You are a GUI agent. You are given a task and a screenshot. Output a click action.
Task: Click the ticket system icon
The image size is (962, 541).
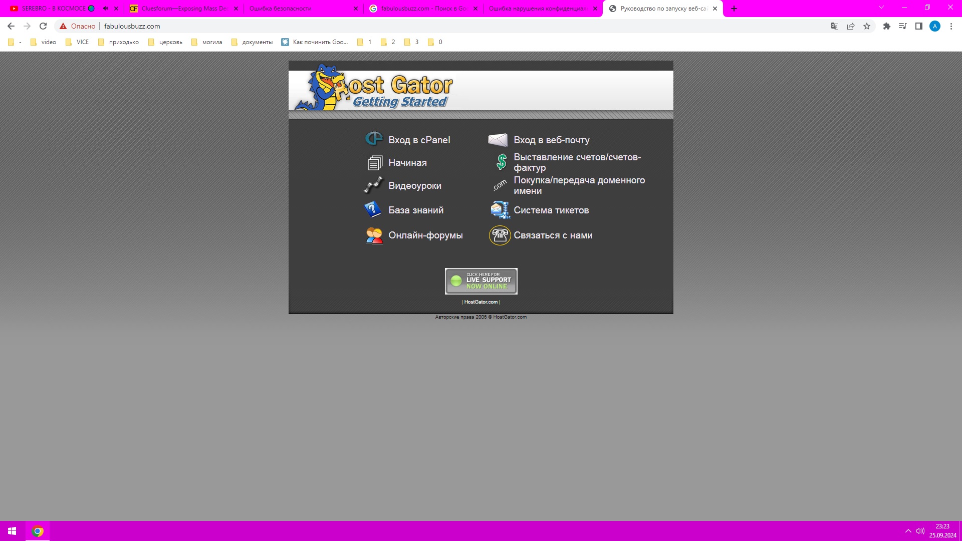(x=500, y=210)
